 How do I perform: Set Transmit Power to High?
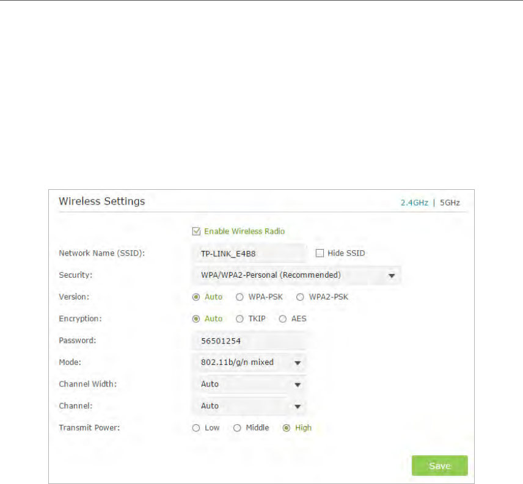[x=286, y=428]
